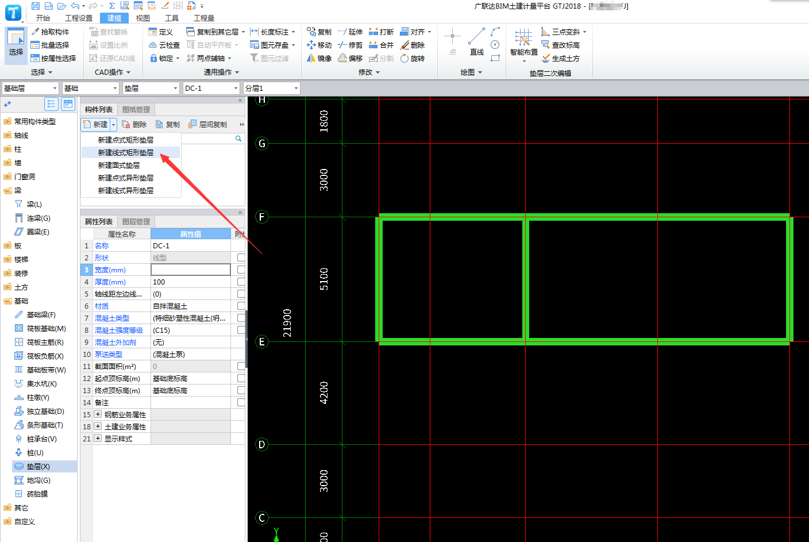
Task: Click the 厚度 value cell showing 100
Action: click(x=191, y=282)
